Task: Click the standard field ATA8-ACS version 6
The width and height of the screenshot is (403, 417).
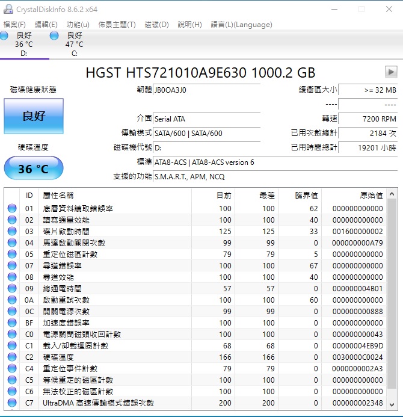Action: pos(275,162)
